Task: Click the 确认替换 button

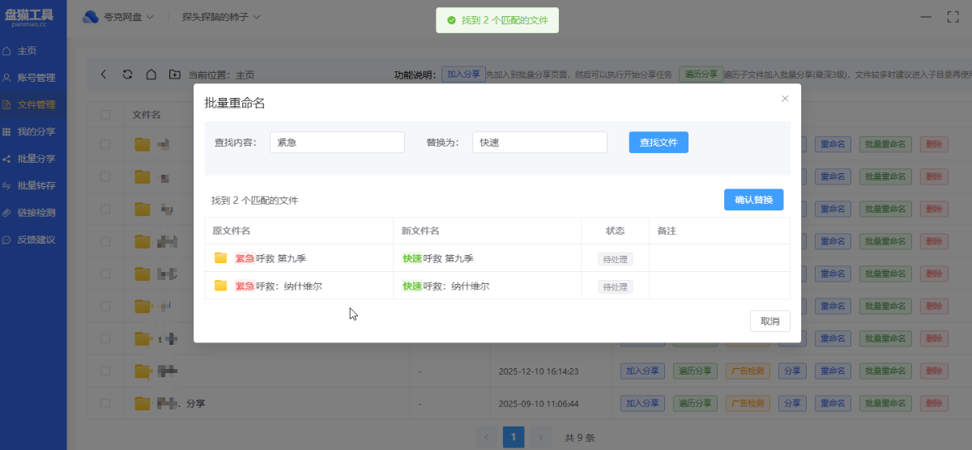Action: point(753,200)
